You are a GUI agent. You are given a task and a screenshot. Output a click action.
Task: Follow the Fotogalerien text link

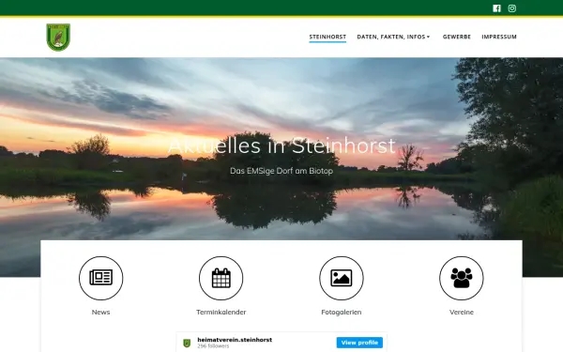click(342, 313)
